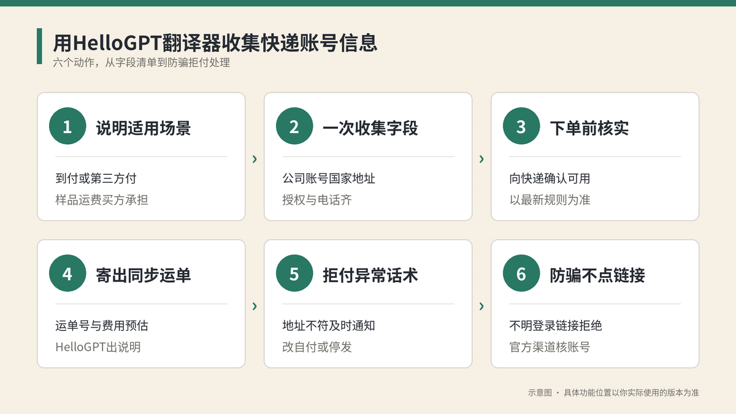Click the chevron between cards 2 and 3
Viewport: 736px width, 414px height.
point(481,159)
